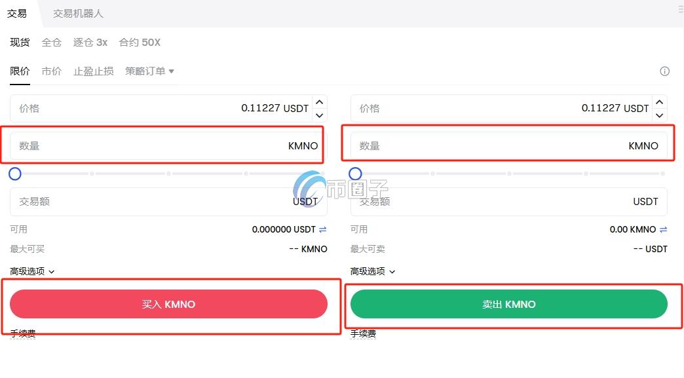Click the 卖出 KMNO sell button

[x=509, y=304]
